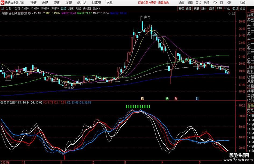Screen dimensions: 254x164
Task: Click the 涨 marker icon below chart
Action: 176,98
